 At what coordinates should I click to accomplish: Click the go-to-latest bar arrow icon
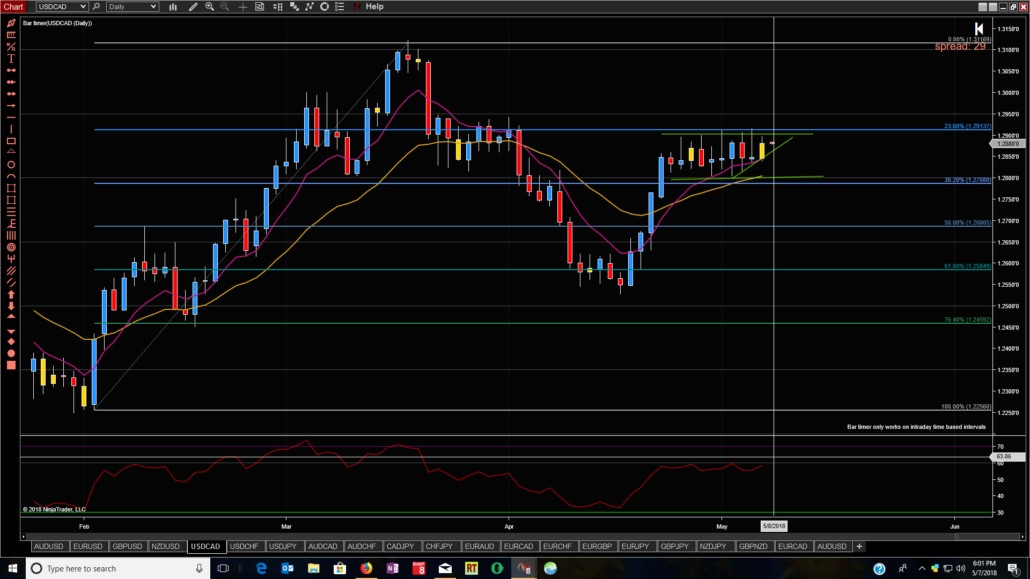tap(979, 29)
